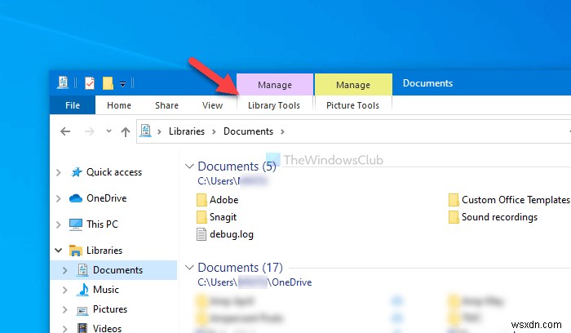Click the library icon in address bar
Screen dimensions: 571x333
coord(146,131)
